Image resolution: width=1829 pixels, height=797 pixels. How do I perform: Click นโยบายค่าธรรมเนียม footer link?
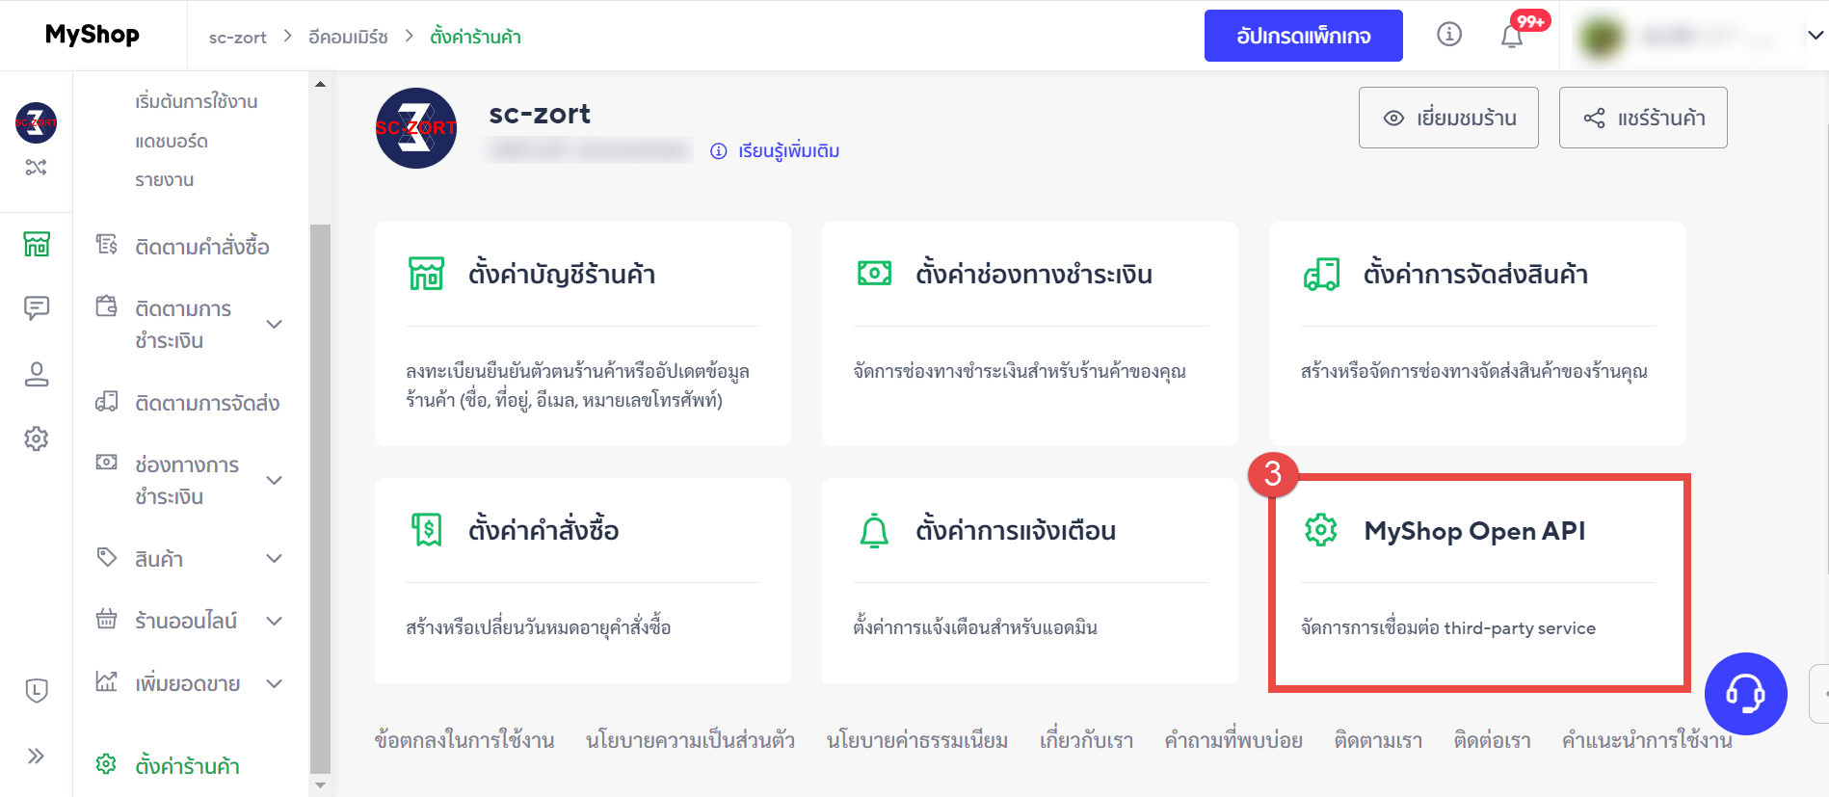click(x=917, y=740)
